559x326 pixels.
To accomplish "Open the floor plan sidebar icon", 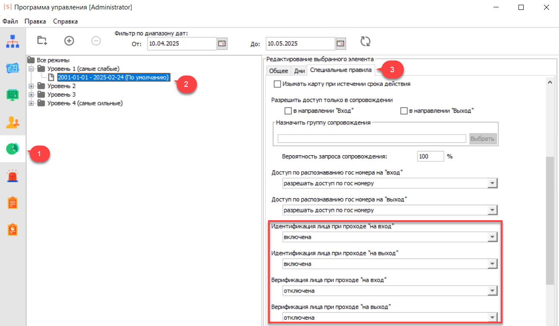I will coord(12,68).
